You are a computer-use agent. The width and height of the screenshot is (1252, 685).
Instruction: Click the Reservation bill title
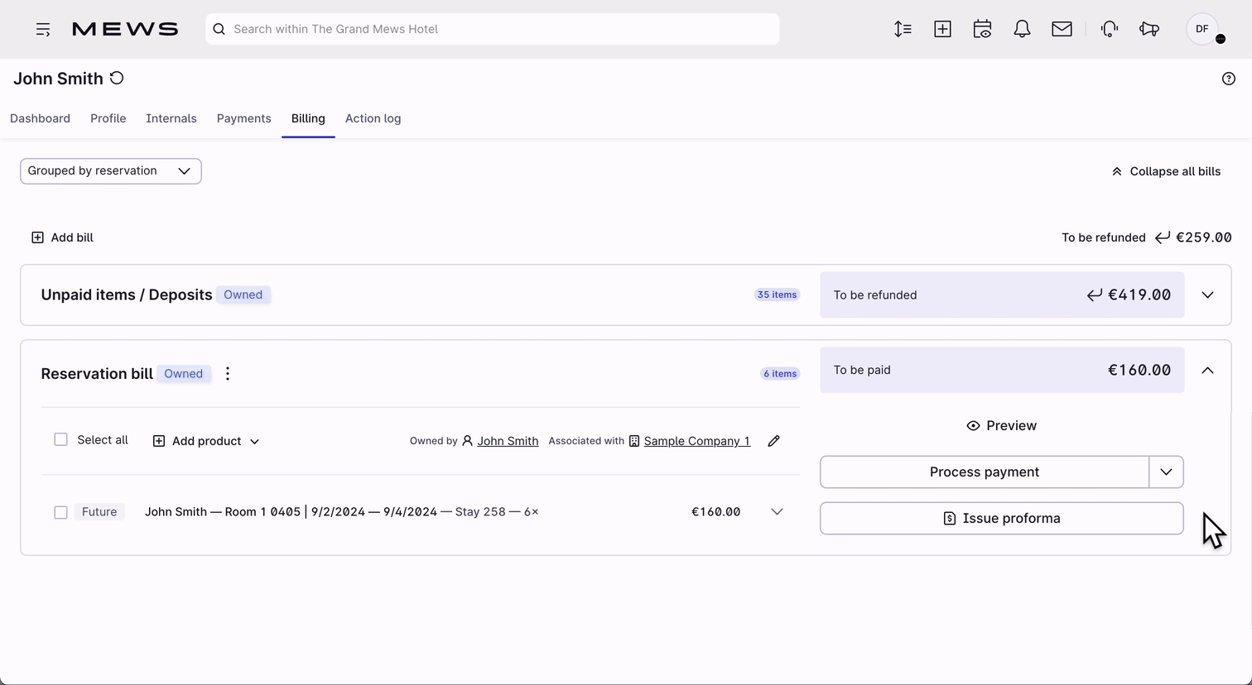[x=97, y=374]
